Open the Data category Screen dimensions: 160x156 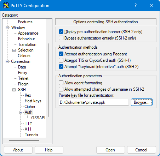point(22,67)
